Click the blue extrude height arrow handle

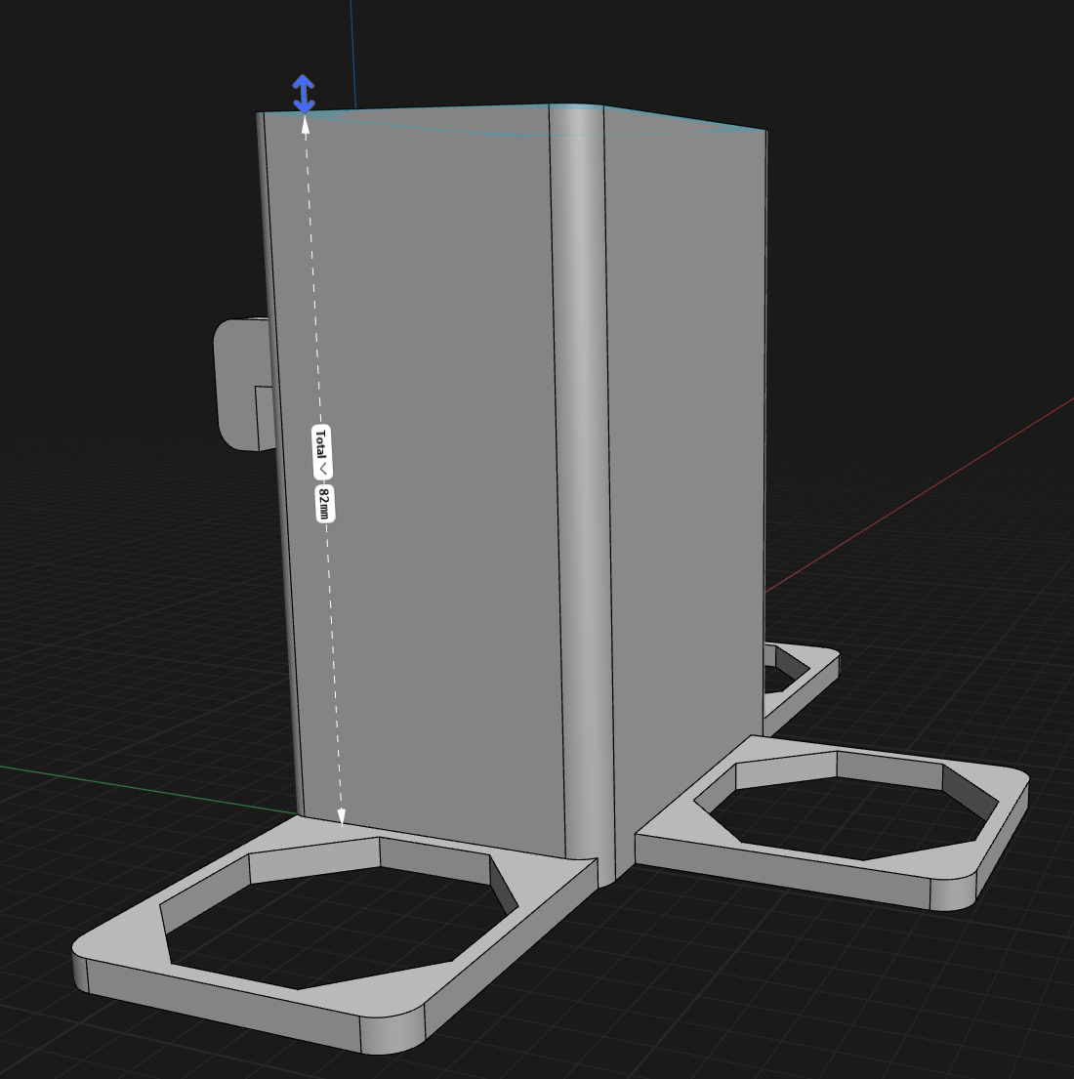304,94
